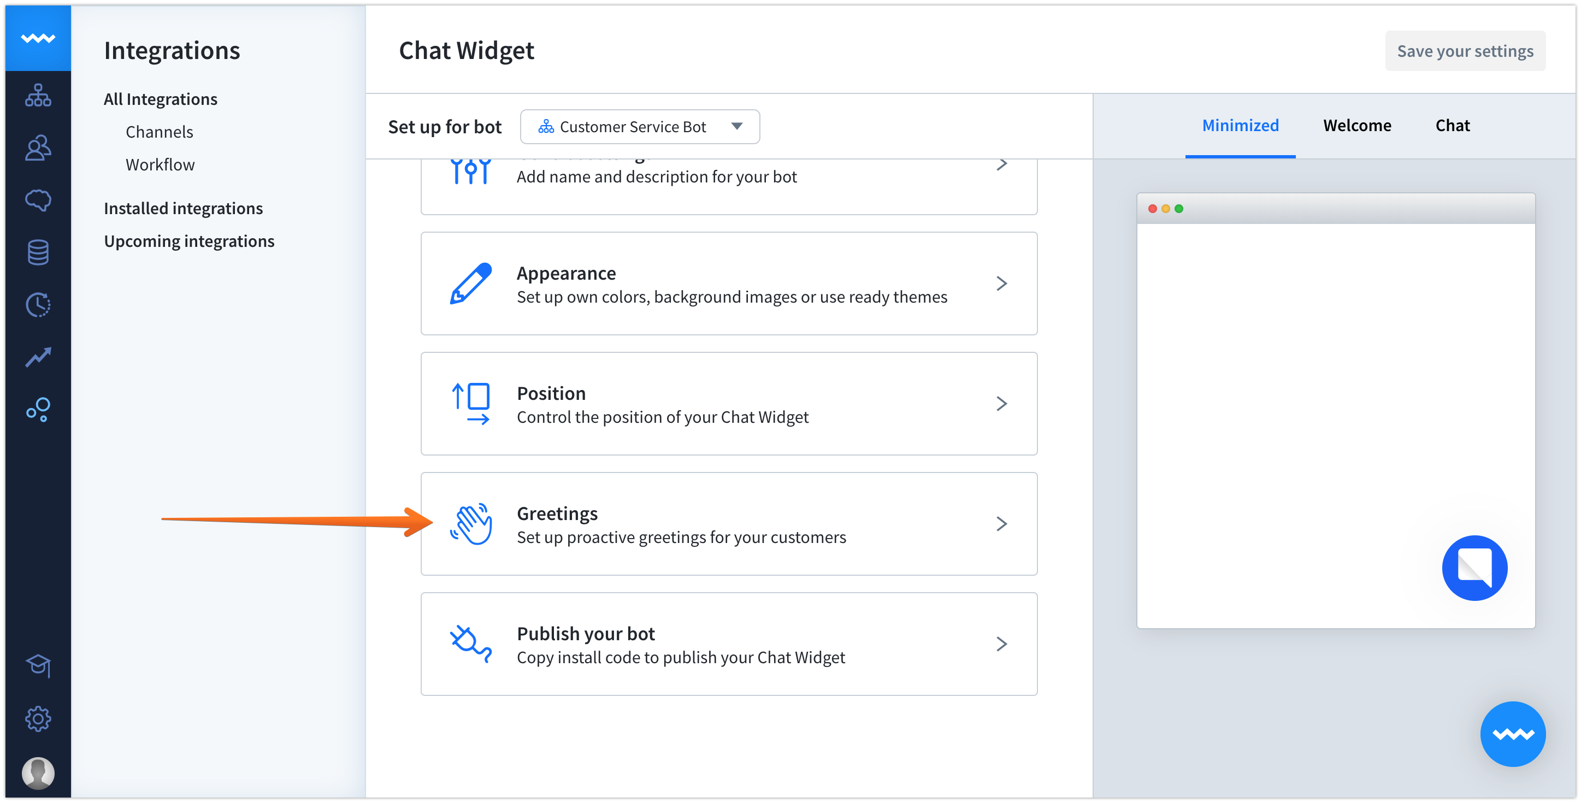Click the graduation cap academy icon

coord(38,665)
